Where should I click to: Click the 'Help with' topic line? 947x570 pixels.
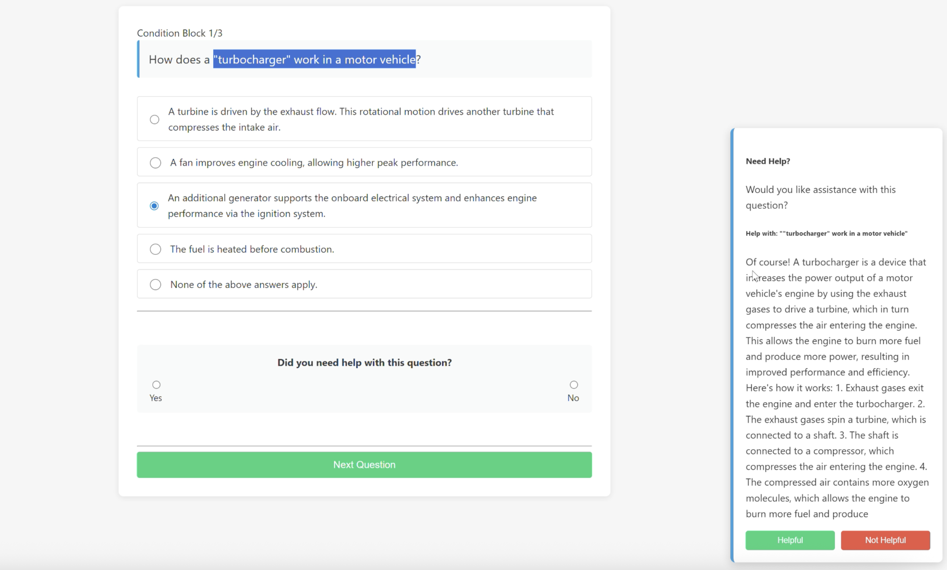click(x=826, y=234)
